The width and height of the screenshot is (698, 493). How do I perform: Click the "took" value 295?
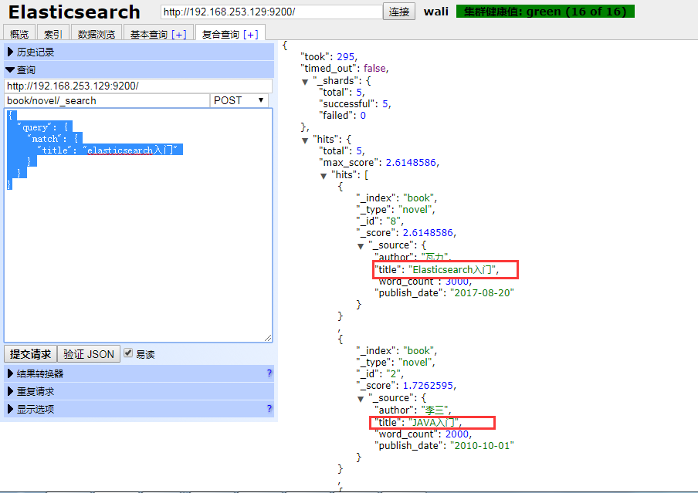coord(345,57)
